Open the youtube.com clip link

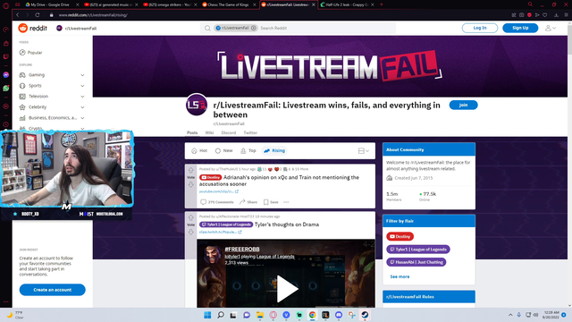tap(219, 191)
